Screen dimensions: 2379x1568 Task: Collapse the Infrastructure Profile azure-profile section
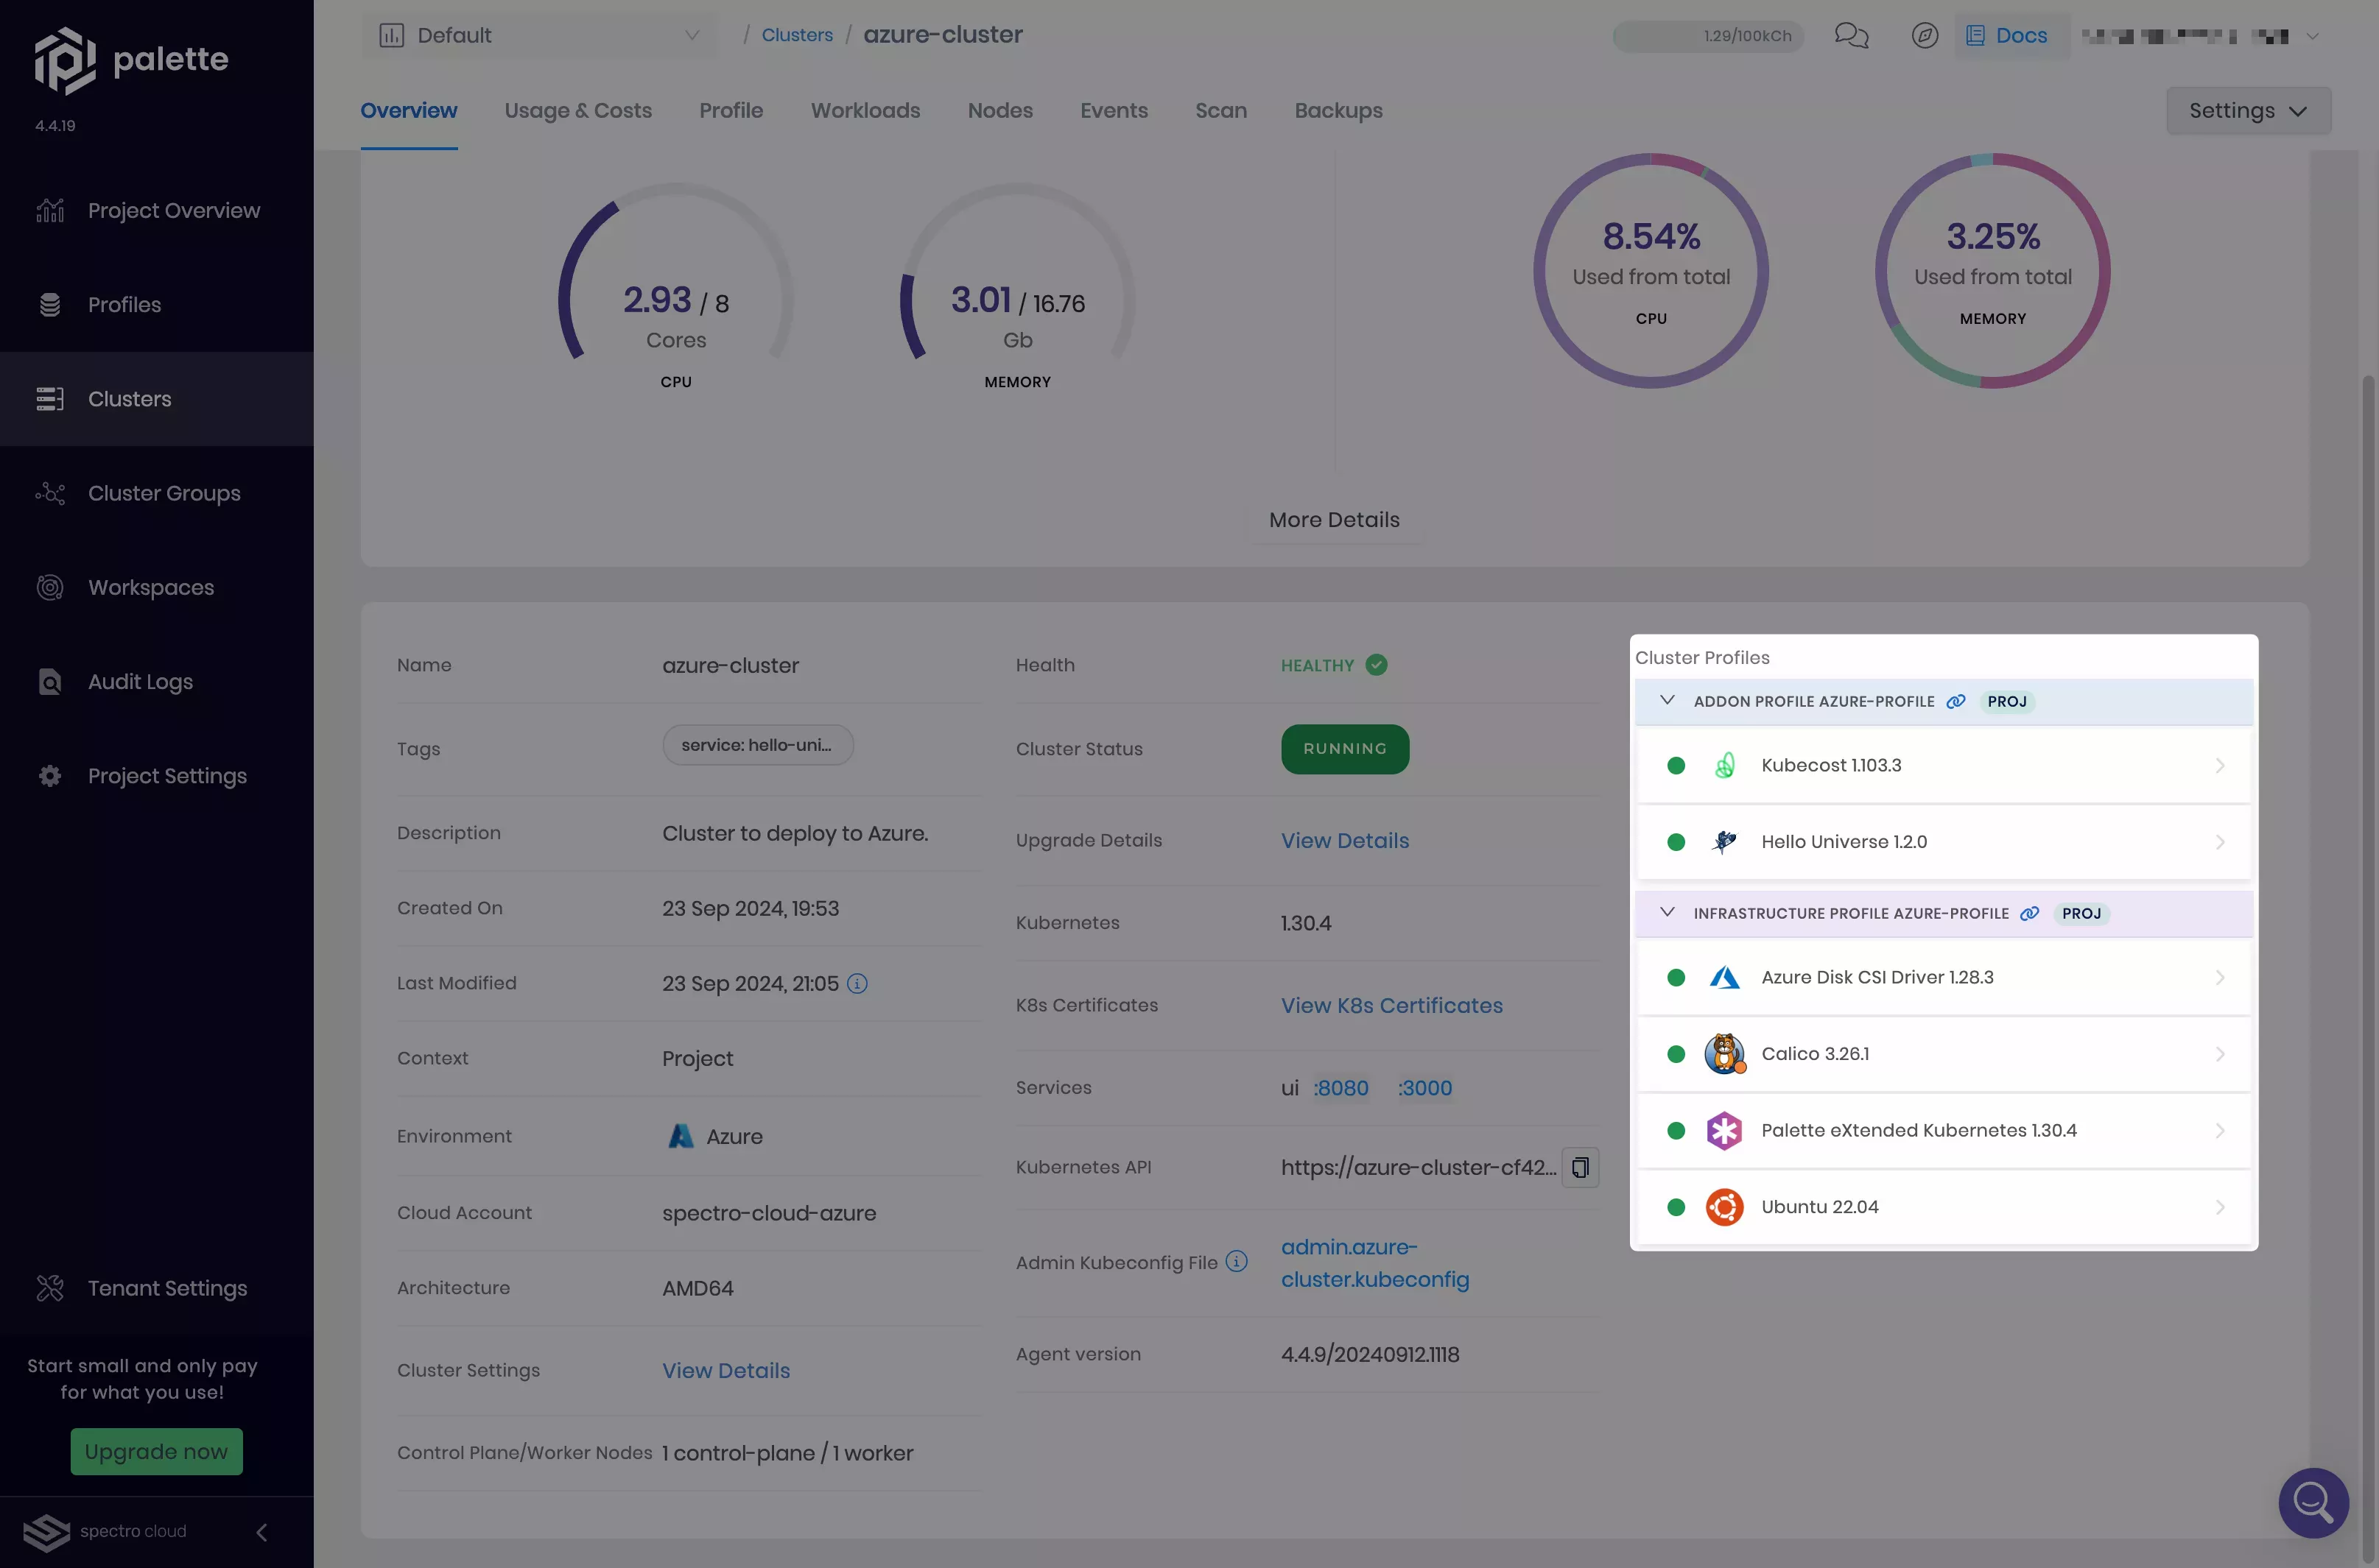1667,912
